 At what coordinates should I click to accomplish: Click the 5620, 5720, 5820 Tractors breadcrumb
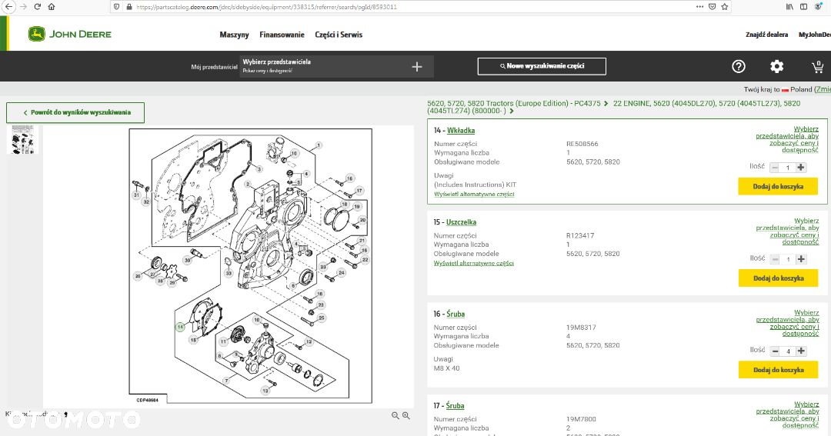(x=514, y=103)
